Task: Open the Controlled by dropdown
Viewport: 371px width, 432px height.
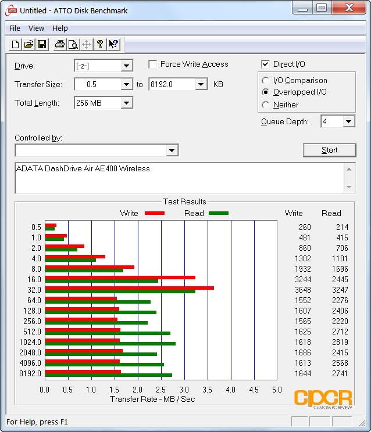Action: (172, 150)
